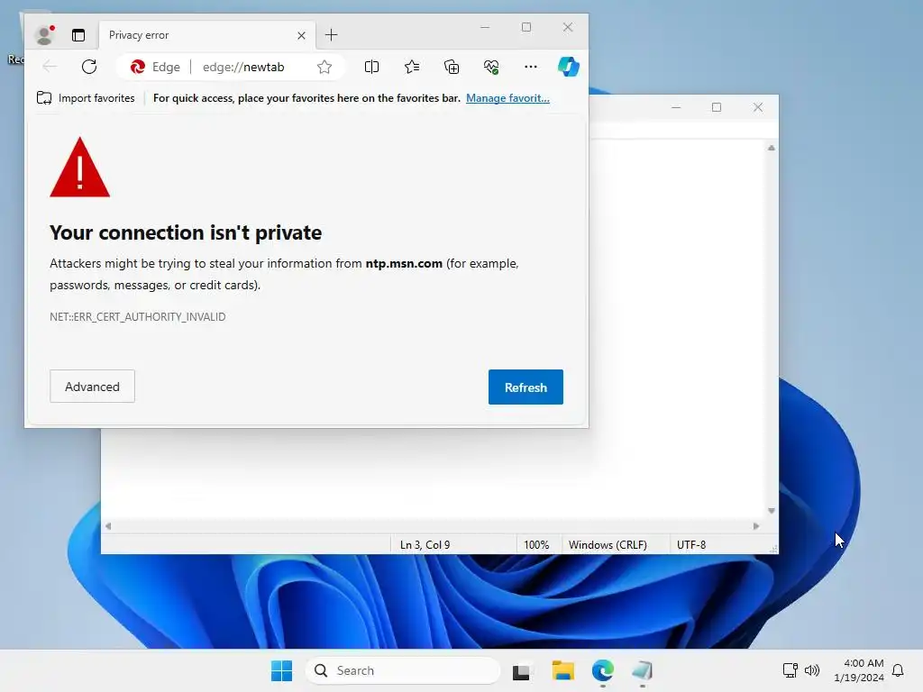Add this page to favorites star
Viewport: 923px width, 692px height.
pyautogui.click(x=324, y=67)
